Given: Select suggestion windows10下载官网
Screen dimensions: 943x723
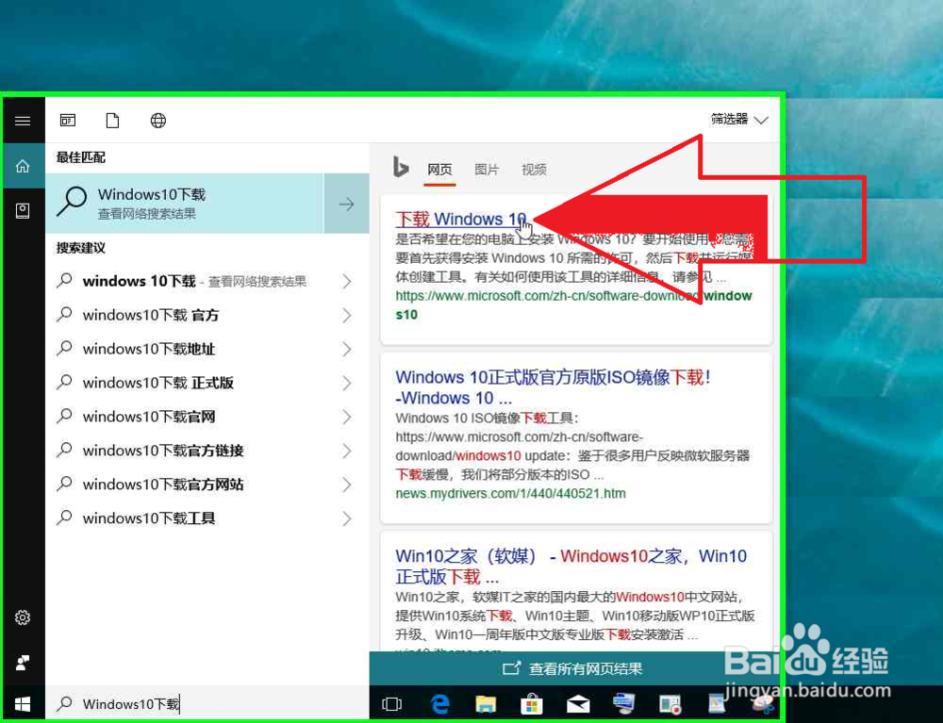Looking at the screenshot, I should [x=207, y=417].
